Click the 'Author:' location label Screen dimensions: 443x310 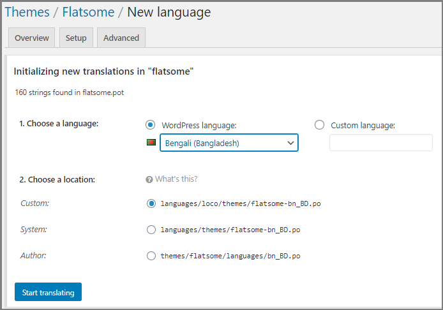33,255
